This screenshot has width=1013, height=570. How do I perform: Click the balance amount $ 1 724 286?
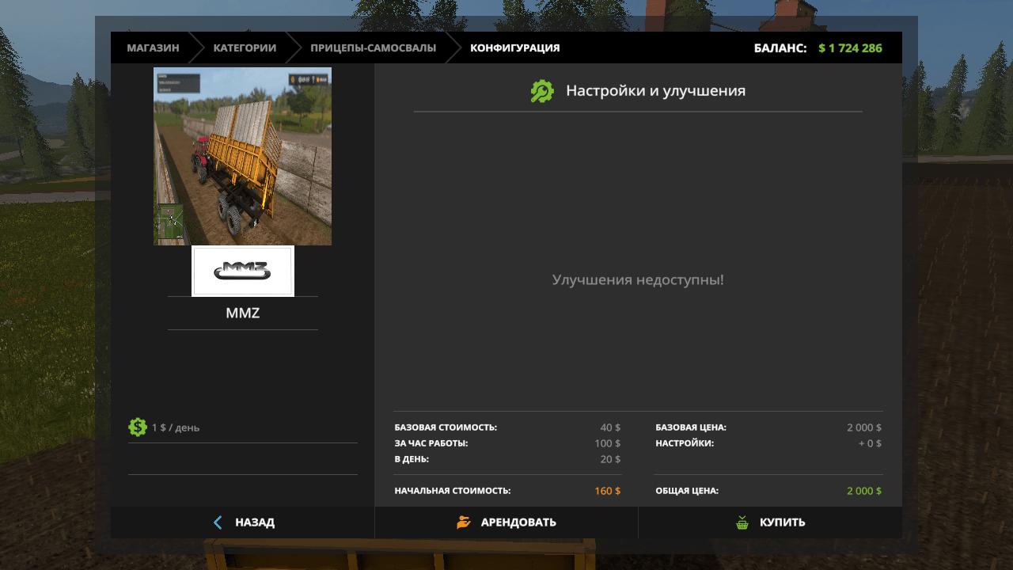tap(850, 47)
